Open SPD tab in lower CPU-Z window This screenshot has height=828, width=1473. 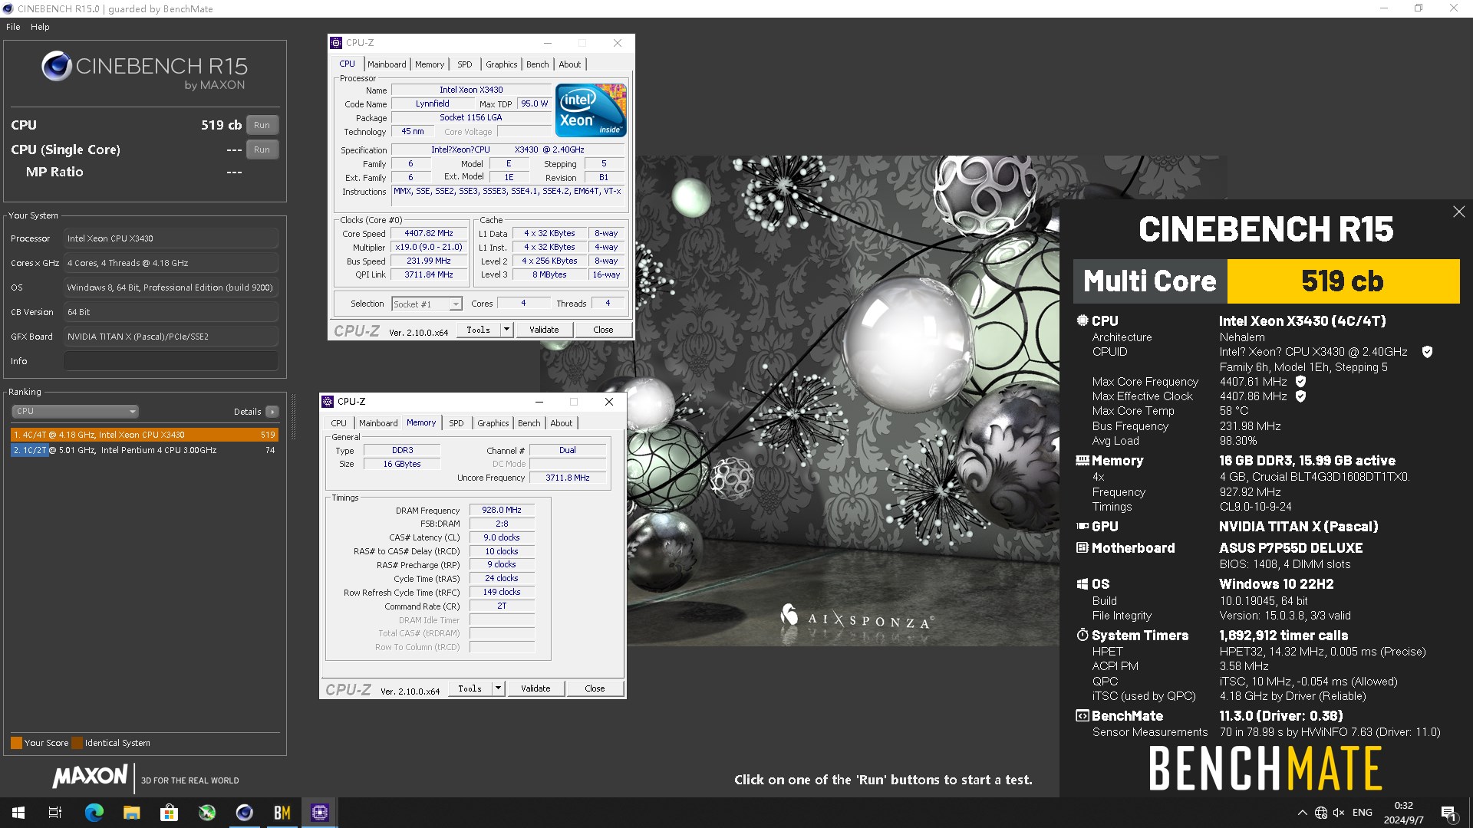click(456, 423)
